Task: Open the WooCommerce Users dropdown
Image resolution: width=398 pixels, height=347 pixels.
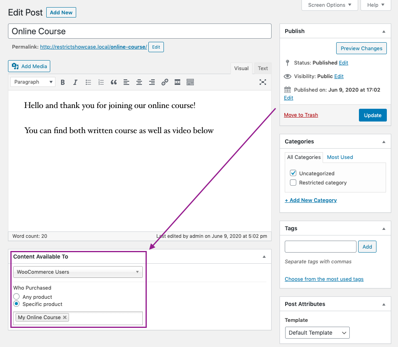Action: tap(78, 272)
